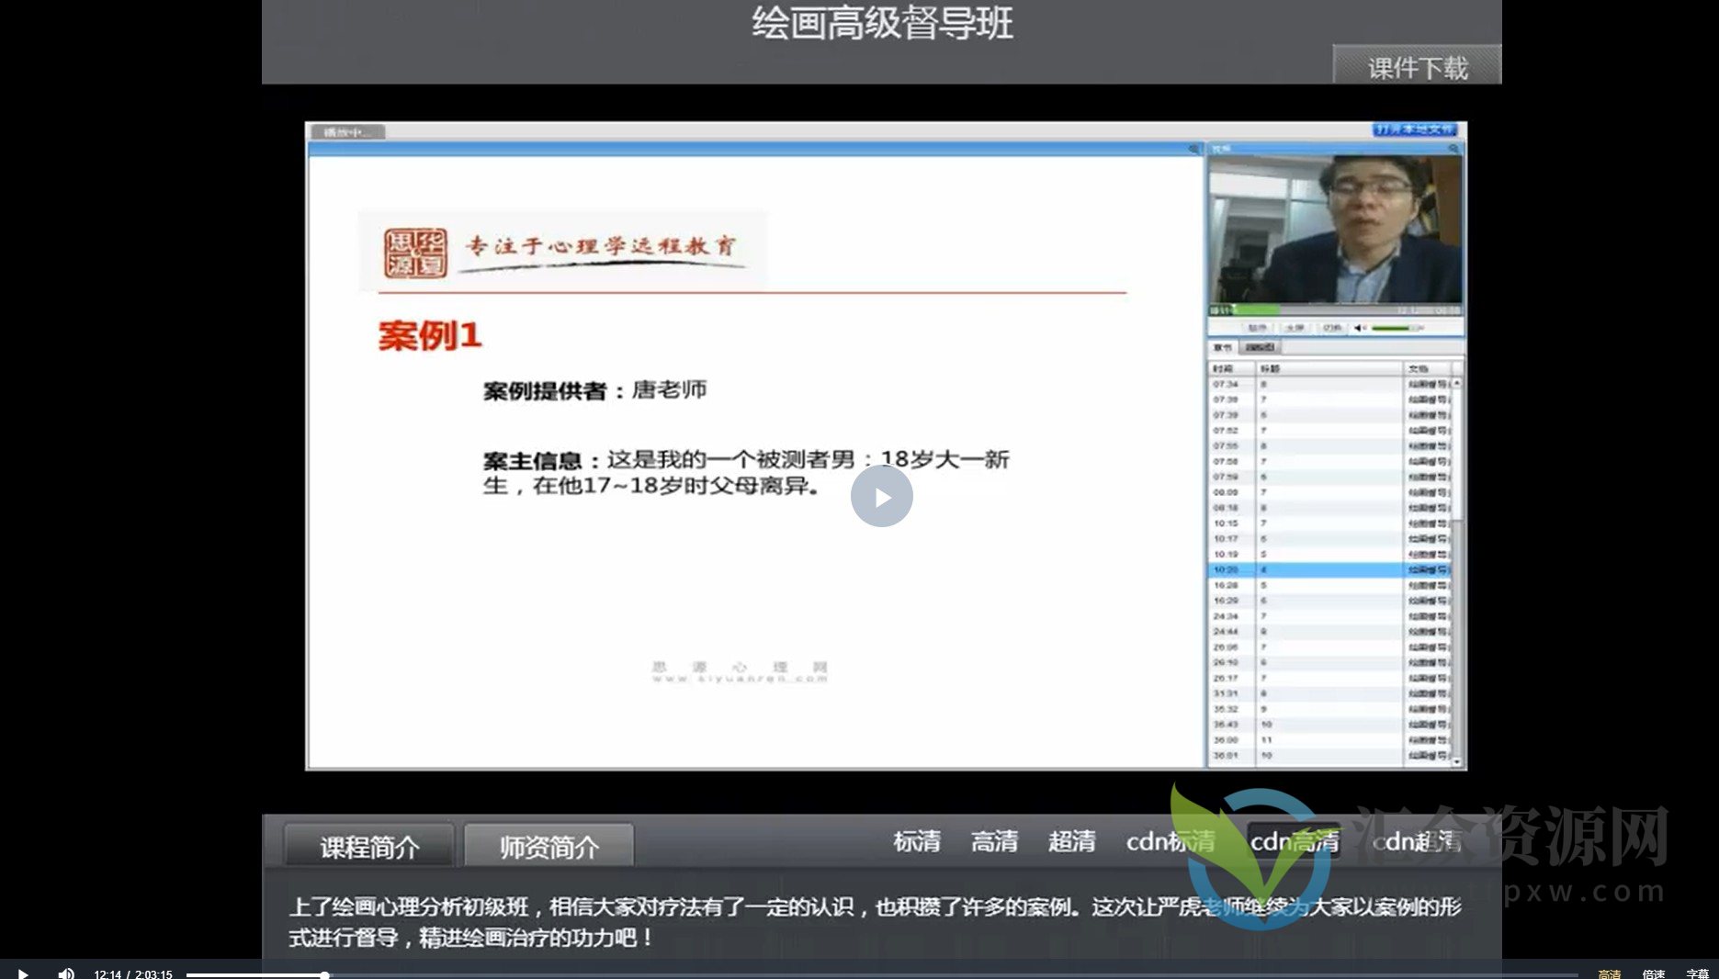Click the speaker icon beside the webcam volume bar
This screenshot has height=979, width=1719.
pyautogui.click(x=1359, y=327)
